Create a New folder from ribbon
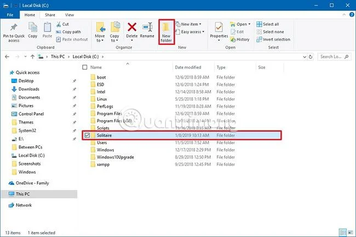Viewport: 356px width, 237px height. pyautogui.click(x=166, y=32)
